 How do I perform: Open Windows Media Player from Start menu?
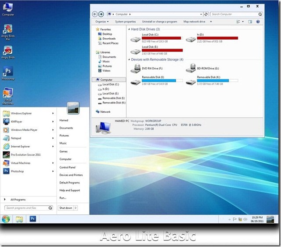point(28,130)
